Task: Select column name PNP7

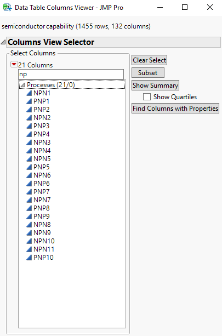Action: (x=41, y=192)
